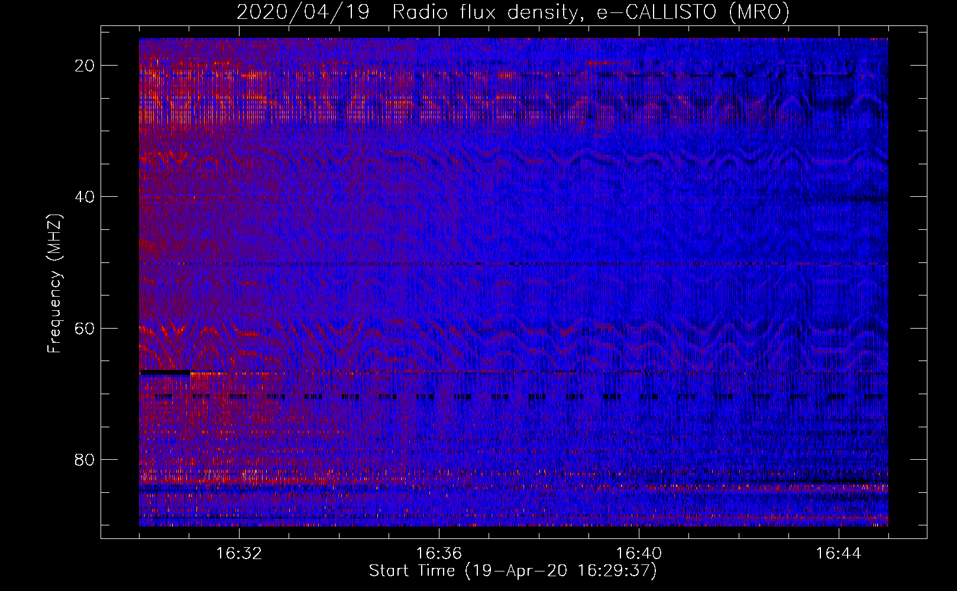Click the '16:32' time tick label

point(239,554)
